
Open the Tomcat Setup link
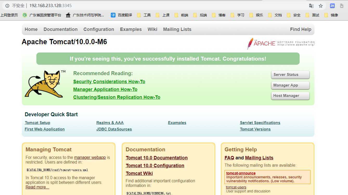[x=37, y=123]
